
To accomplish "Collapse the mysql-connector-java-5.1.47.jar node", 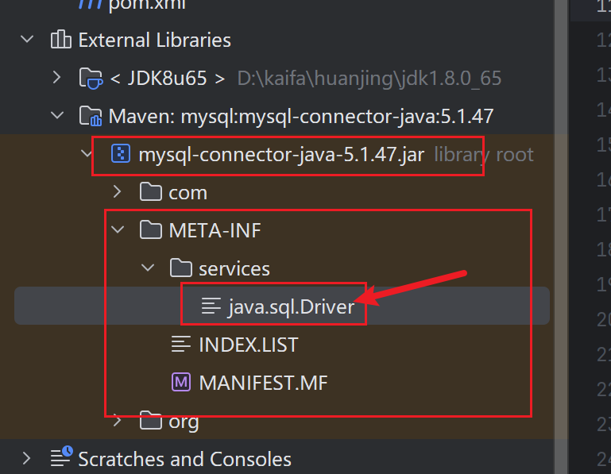I will tap(86, 153).
